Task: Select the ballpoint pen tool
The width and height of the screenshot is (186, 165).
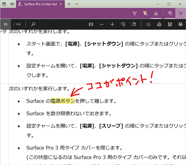Action: pos(135,13)
